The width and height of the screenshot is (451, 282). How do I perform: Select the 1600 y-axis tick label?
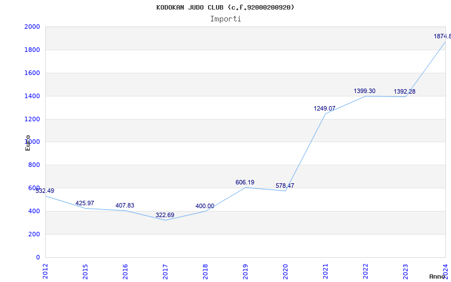[32, 73]
